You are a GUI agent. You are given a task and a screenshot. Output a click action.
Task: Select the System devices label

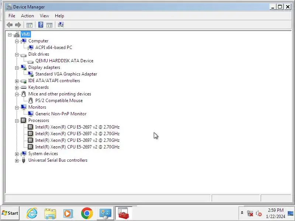click(43, 154)
